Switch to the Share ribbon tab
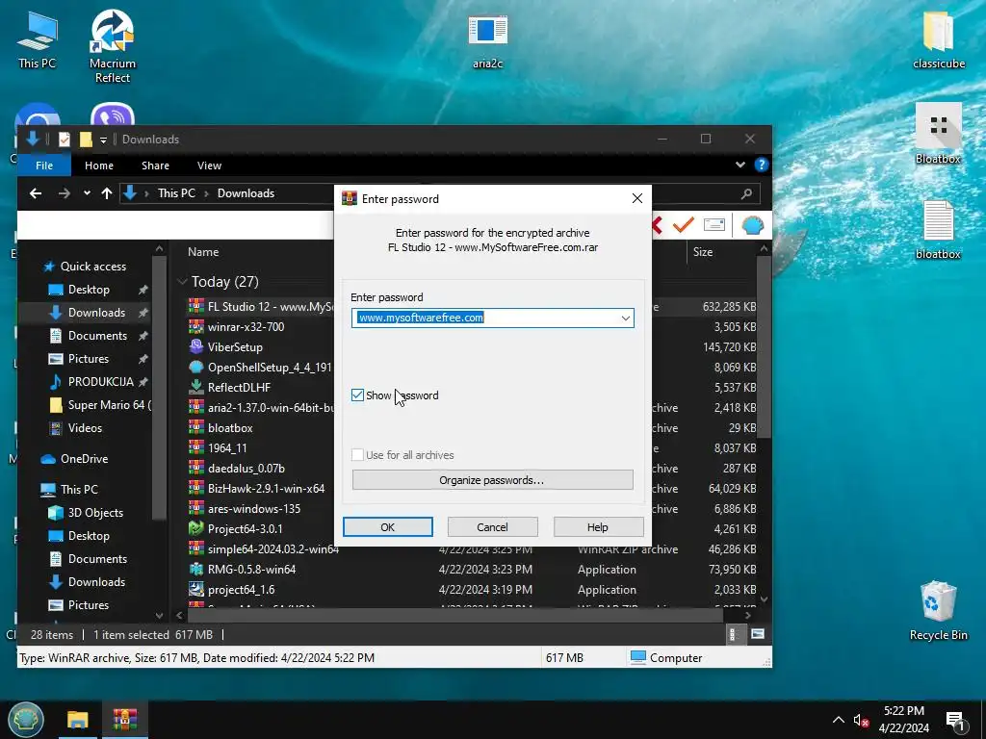 [x=155, y=166]
